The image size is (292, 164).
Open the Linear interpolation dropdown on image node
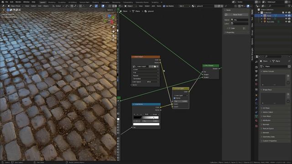coord(146,70)
